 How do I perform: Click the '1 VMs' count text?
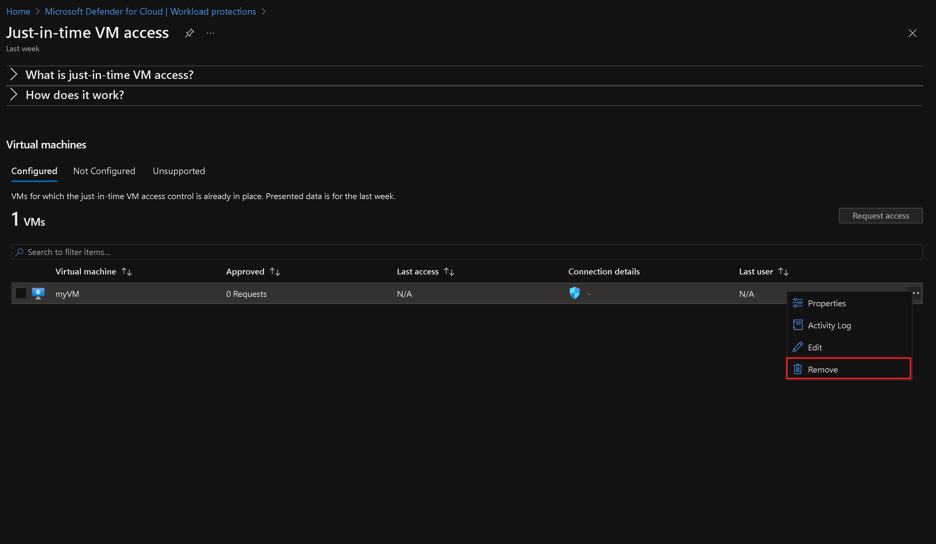click(x=28, y=219)
